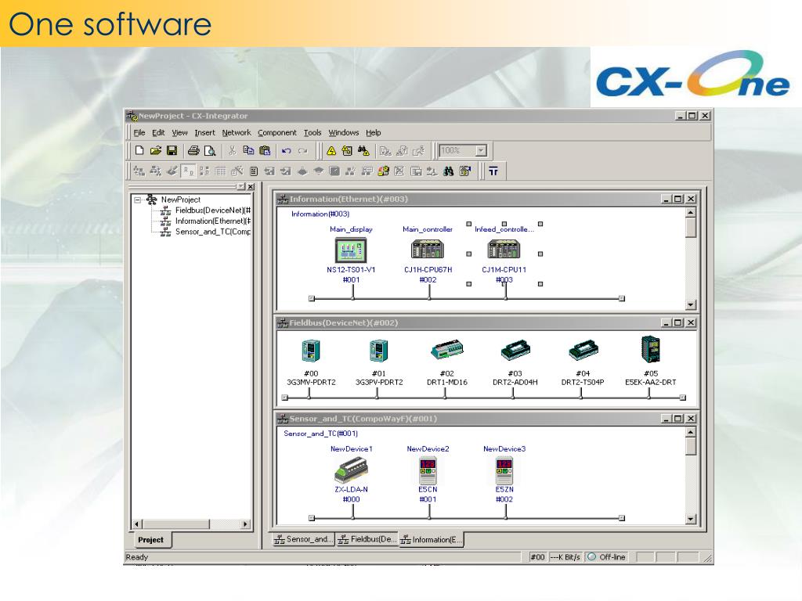Maximize the Fieldbus(DeviceNet) child window
Viewport: 802px width, 601px height.
[x=677, y=322]
